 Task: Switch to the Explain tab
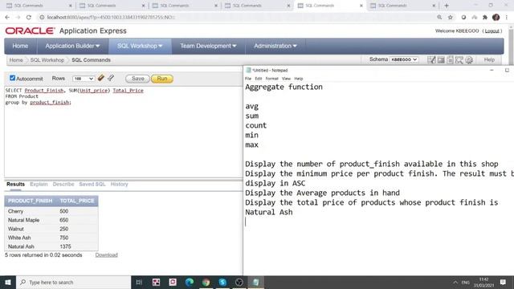pyautogui.click(x=39, y=184)
